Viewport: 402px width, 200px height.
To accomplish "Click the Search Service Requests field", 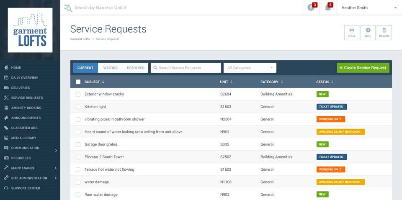I will point(186,68).
